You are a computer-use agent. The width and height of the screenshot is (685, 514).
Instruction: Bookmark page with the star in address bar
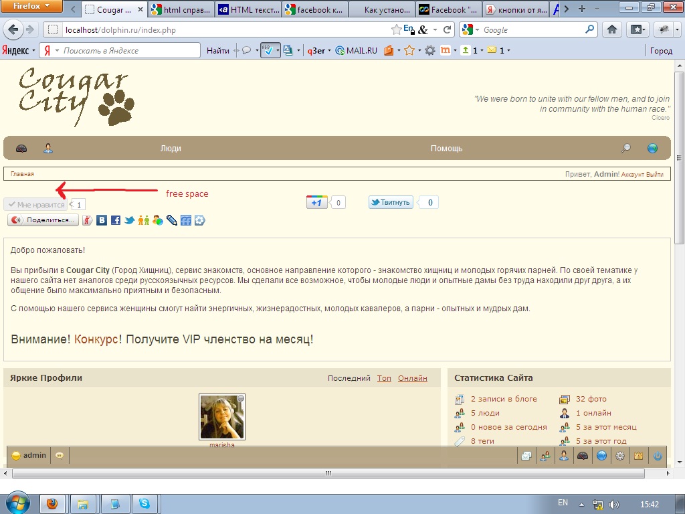point(396,29)
